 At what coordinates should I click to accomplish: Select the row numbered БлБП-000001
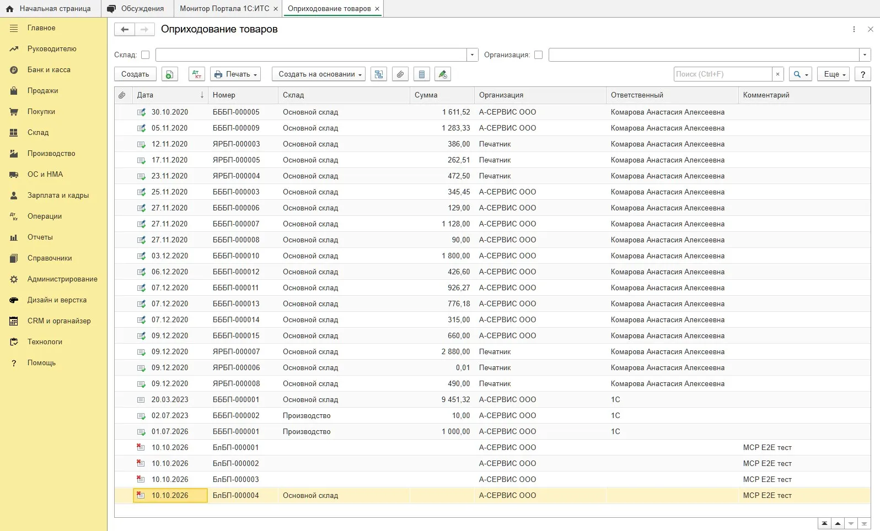tap(492, 448)
